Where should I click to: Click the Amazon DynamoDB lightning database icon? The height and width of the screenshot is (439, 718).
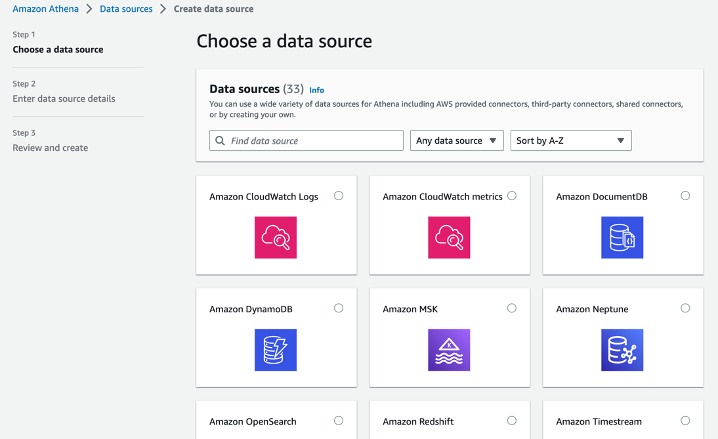[276, 350]
